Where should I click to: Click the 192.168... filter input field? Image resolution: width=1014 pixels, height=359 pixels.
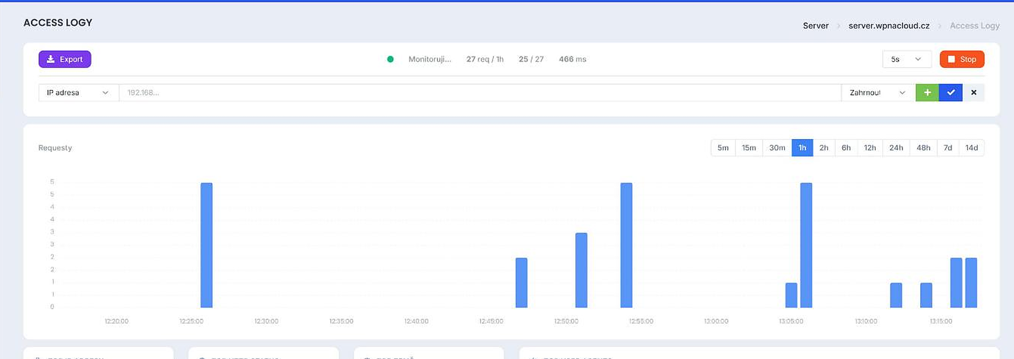(x=480, y=93)
